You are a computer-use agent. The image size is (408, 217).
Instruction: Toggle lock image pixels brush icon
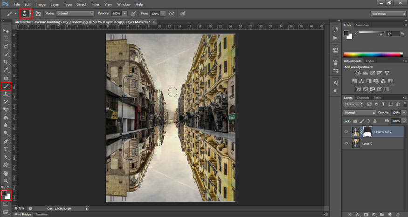pos(362,121)
